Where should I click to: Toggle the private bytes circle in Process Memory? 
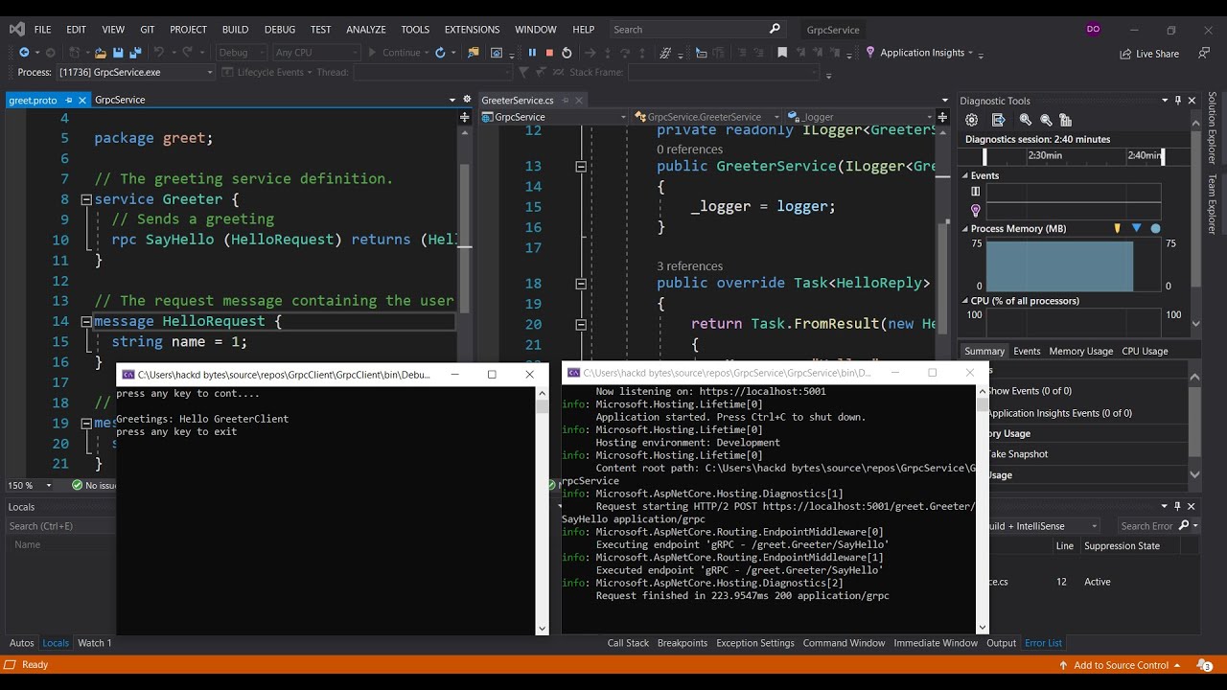pyautogui.click(x=1155, y=228)
